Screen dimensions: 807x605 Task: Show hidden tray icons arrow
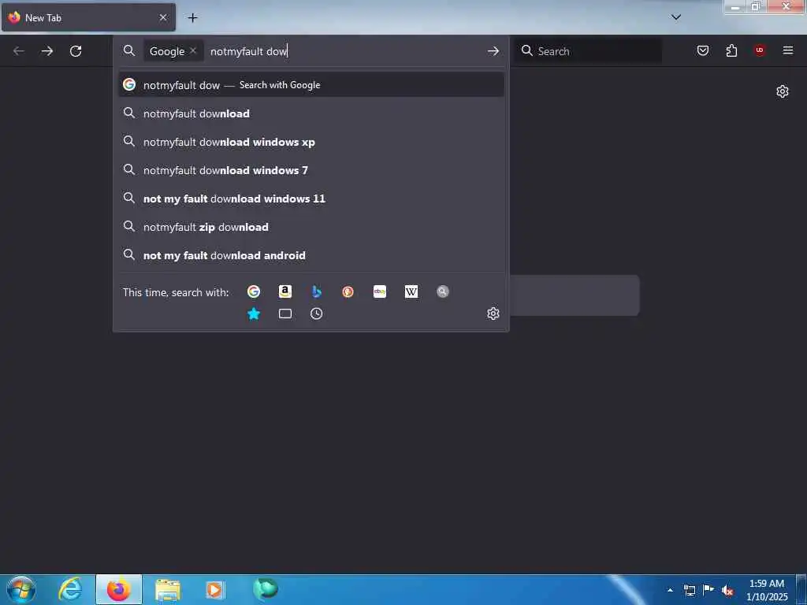coord(670,590)
